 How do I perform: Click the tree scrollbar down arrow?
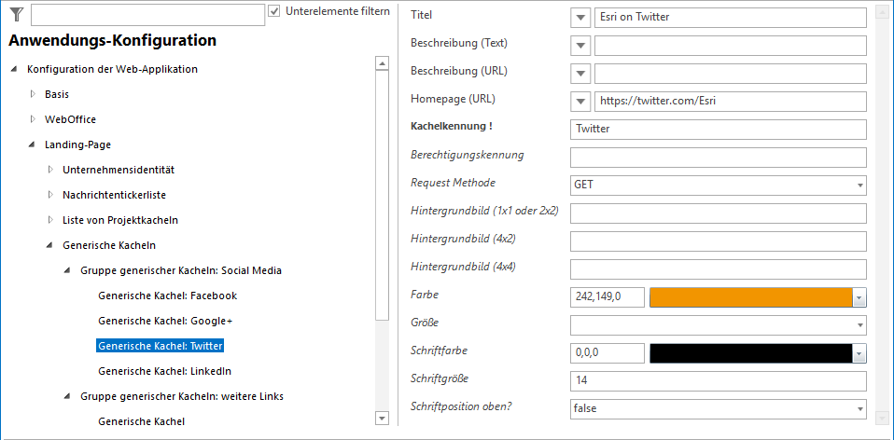click(381, 418)
